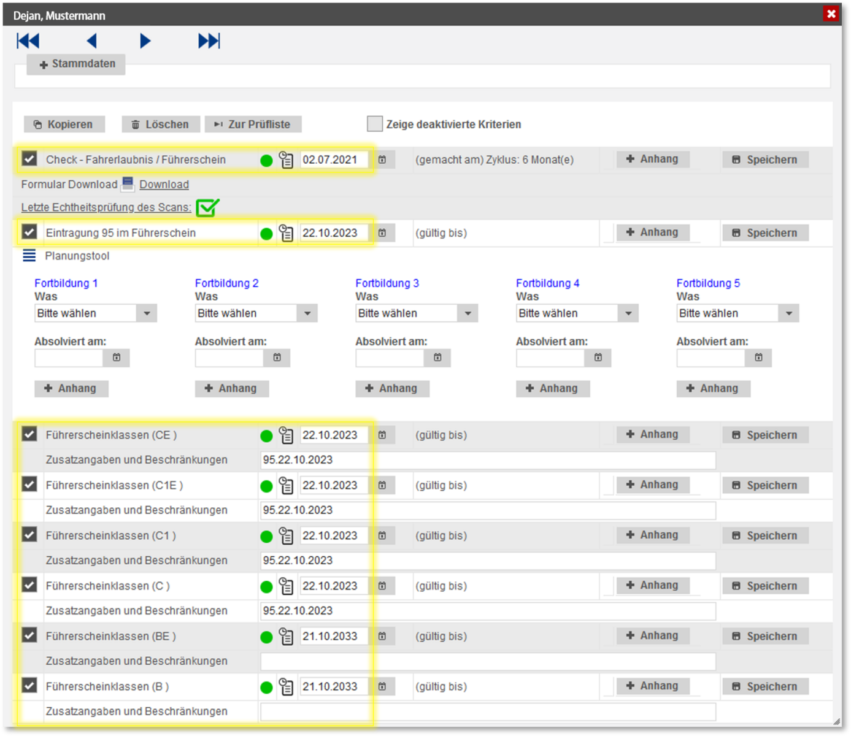The height and width of the screenshot is (736, 851).
Task: Toggle Führerscheinklassen (C1) checkbox
Action: tap(29, 535)
